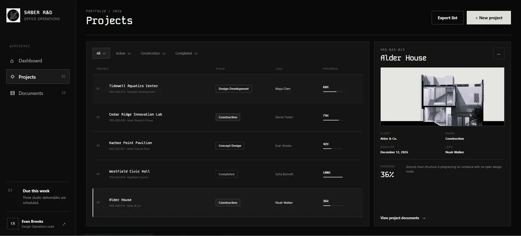Click the December 12, 2026 deadline value
The height and width of the screenshot is (236, 521).
[394, 152]
